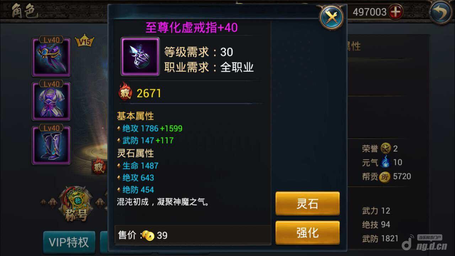Add currency with red plus icon
455x256 pixels.
coord(395,12)
